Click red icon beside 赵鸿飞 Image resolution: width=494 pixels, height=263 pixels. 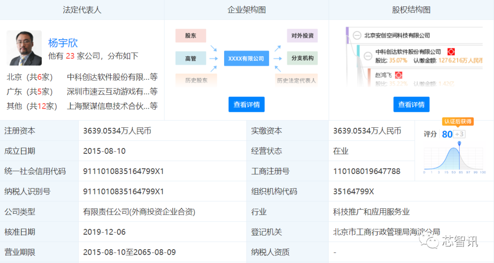click(x=398, y=75)
